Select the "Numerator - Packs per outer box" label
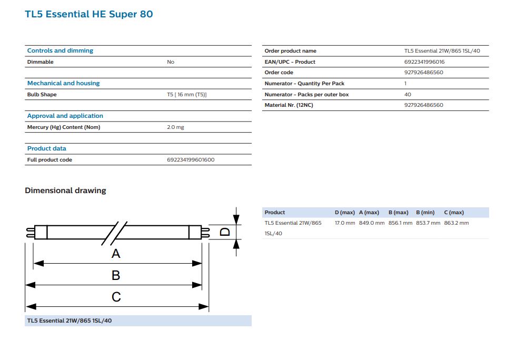This screenshot has height=341, width=516. pyautogui.click(x=306, y=94)
